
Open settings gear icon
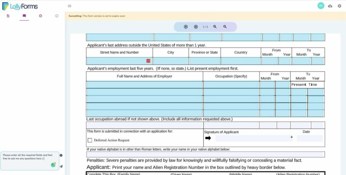[339, 6]
